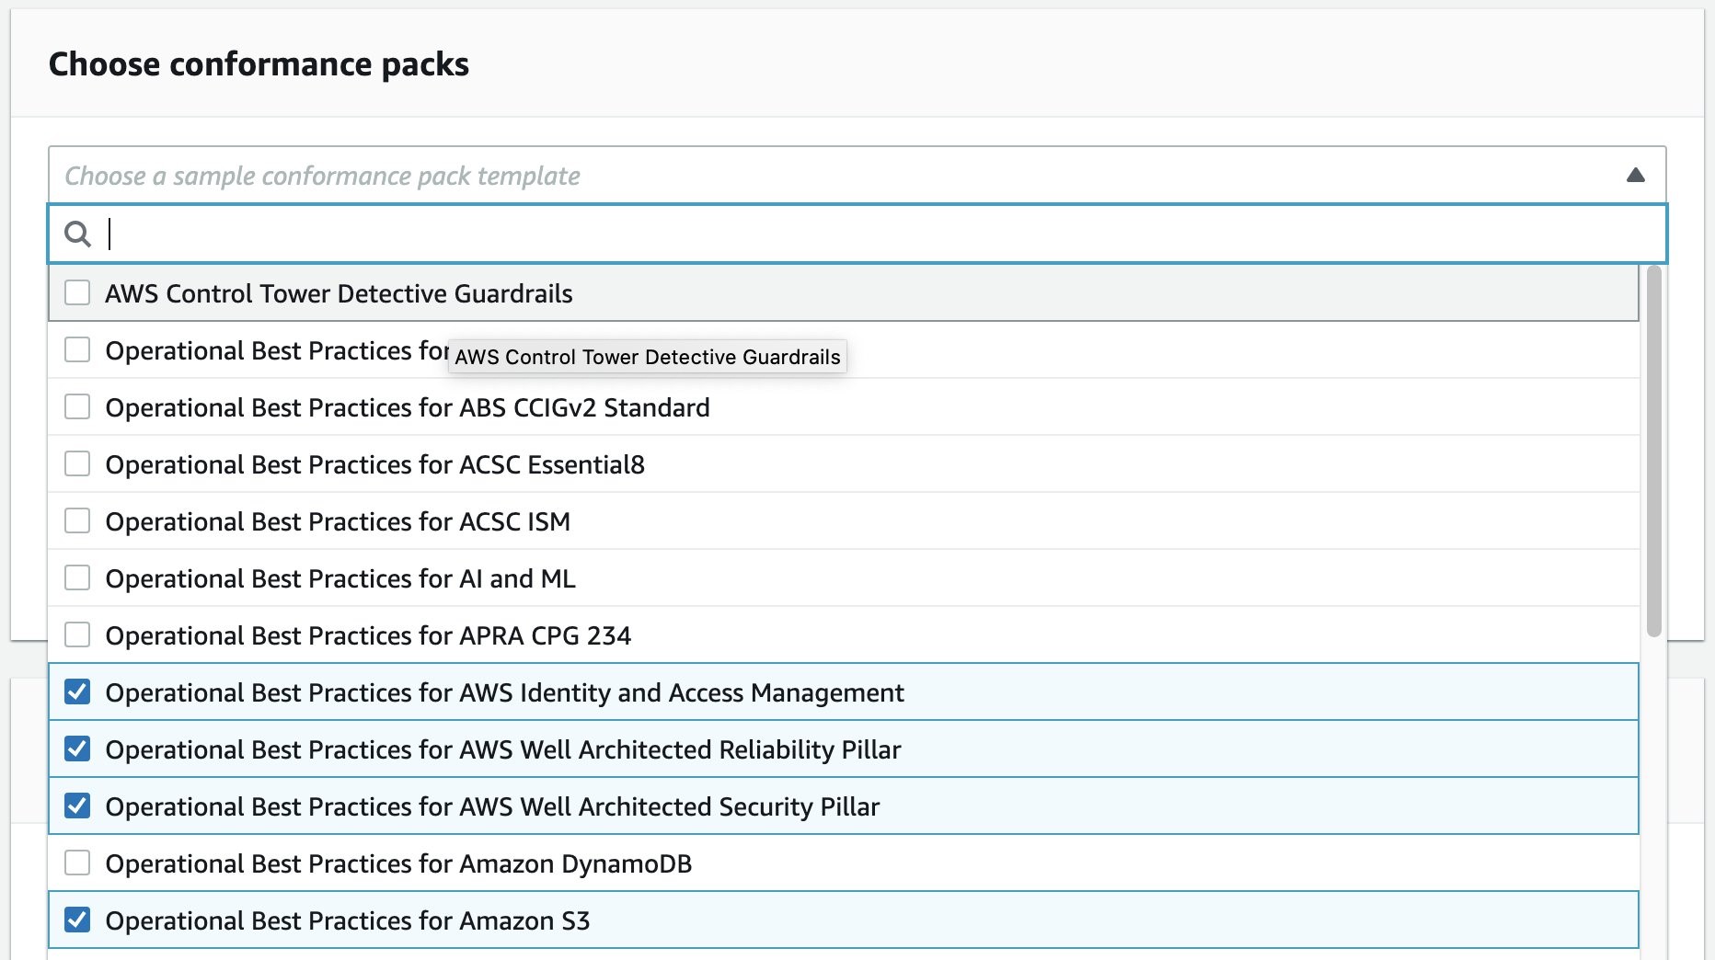Uncheck the Amazon S3 checkbox
This screenshot has height=960, width=1715.
pos(77,920)
